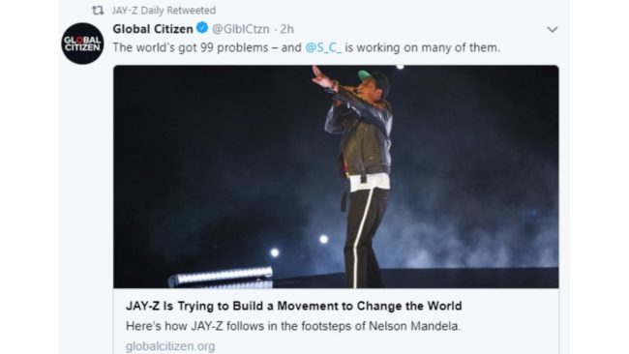Open the Global Citizen round profile avatar
Screen dimensions: 629x354
(x=82, y=44)
